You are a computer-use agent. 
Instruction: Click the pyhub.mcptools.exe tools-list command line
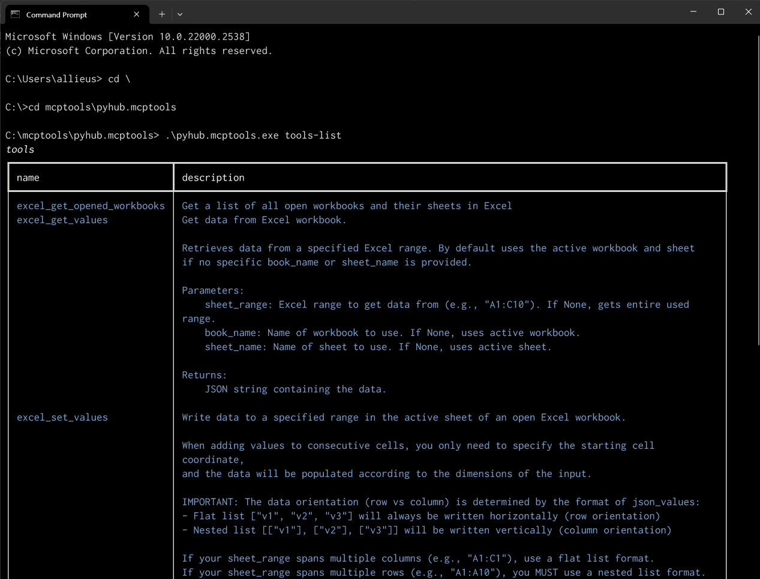tap(253, 136)
